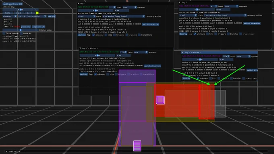The width and height of the screenshot is (274, 154).
Task: Uncheck Guy 1 unknowns log checkbox
Action: coord(93,35)
